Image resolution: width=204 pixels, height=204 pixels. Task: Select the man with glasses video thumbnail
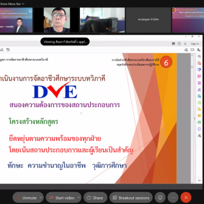[x=57, y=20]
